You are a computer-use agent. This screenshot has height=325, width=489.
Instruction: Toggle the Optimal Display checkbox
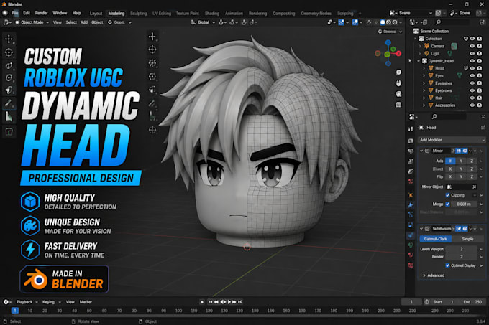pos(447,265)
